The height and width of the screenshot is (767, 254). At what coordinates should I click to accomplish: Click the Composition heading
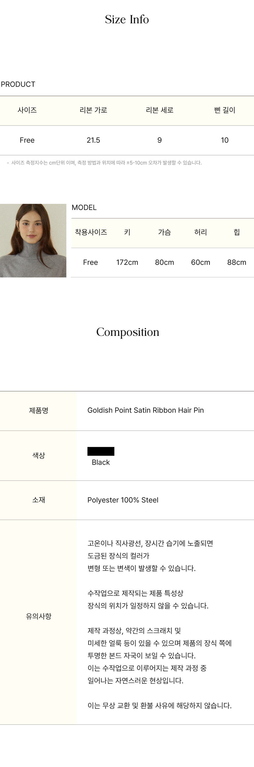[x=128, y=332]
